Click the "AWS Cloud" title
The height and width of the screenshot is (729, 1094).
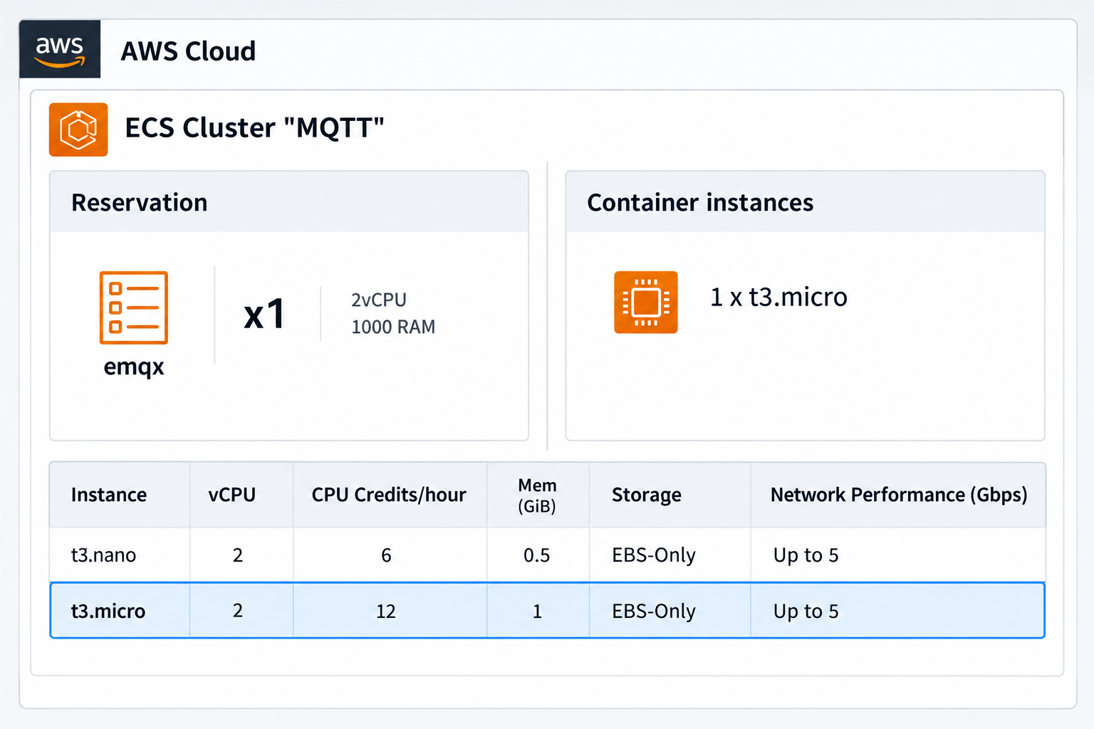pyautogui.click(x=188, y=51)
